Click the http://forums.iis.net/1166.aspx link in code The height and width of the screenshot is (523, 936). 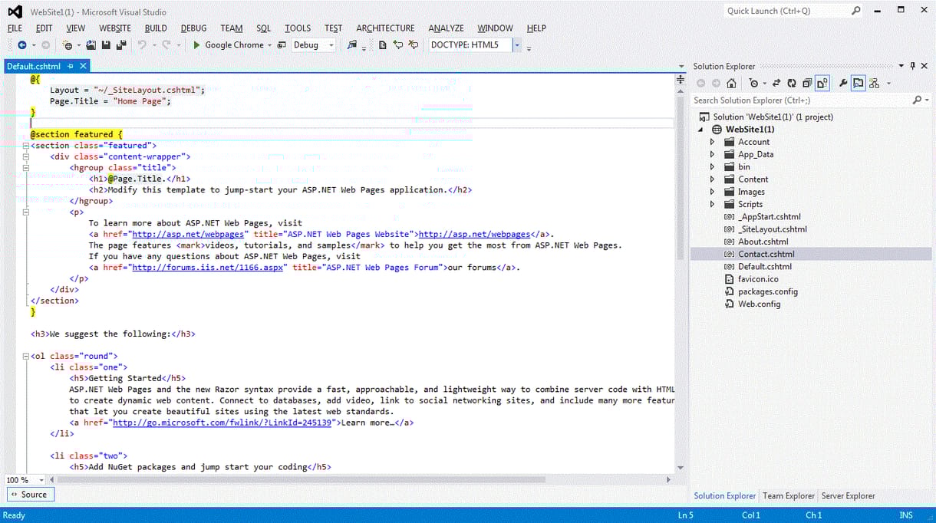(208, 268)
